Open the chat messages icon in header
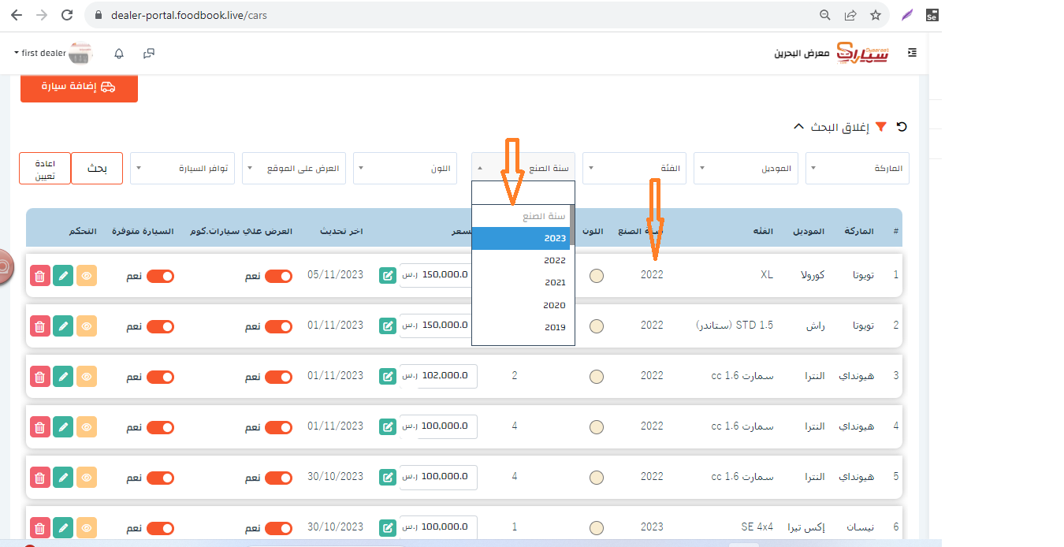The height and width of the screenshot is (547, 1064). tap(149, 54)
